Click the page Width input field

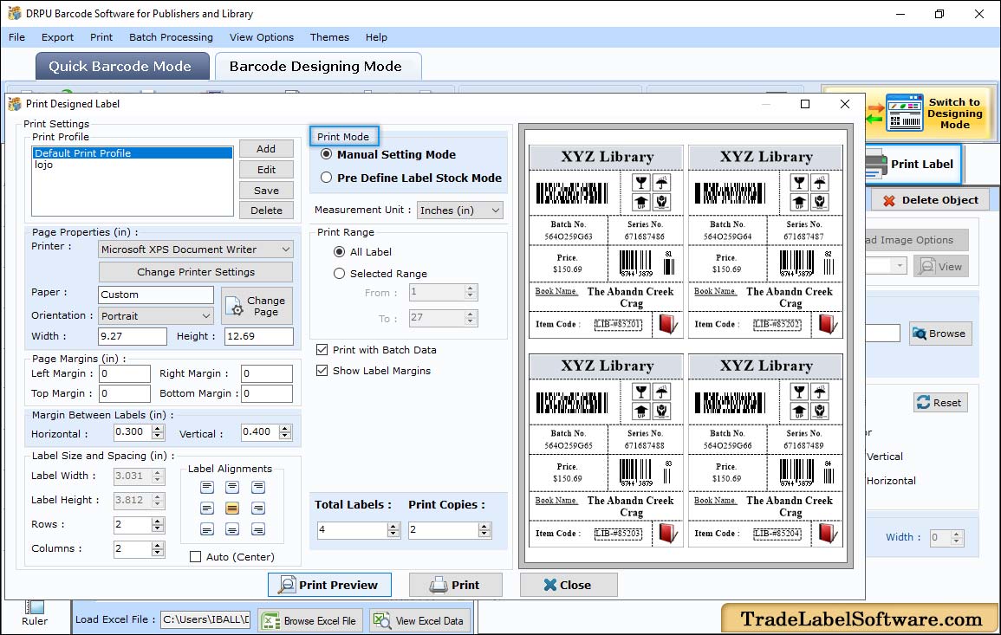click(132, 336)
